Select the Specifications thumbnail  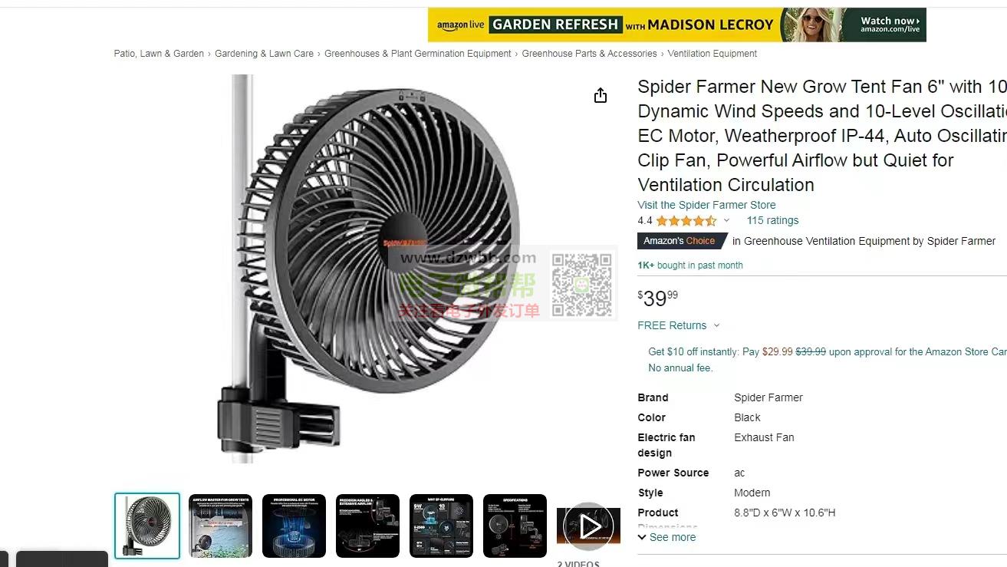515,526
